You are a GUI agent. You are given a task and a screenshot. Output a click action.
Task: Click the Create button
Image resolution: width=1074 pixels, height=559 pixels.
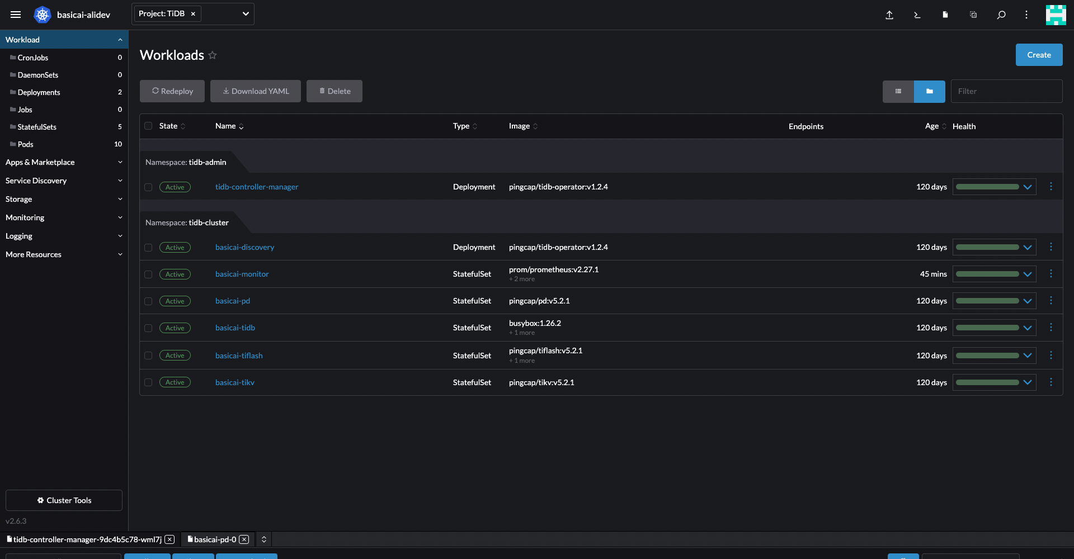coord(1039,55)
